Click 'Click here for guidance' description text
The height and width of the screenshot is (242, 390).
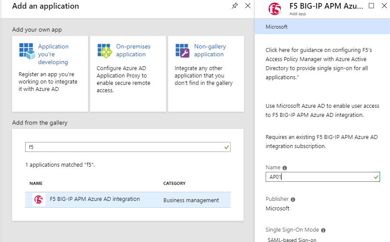coord(318,64)
